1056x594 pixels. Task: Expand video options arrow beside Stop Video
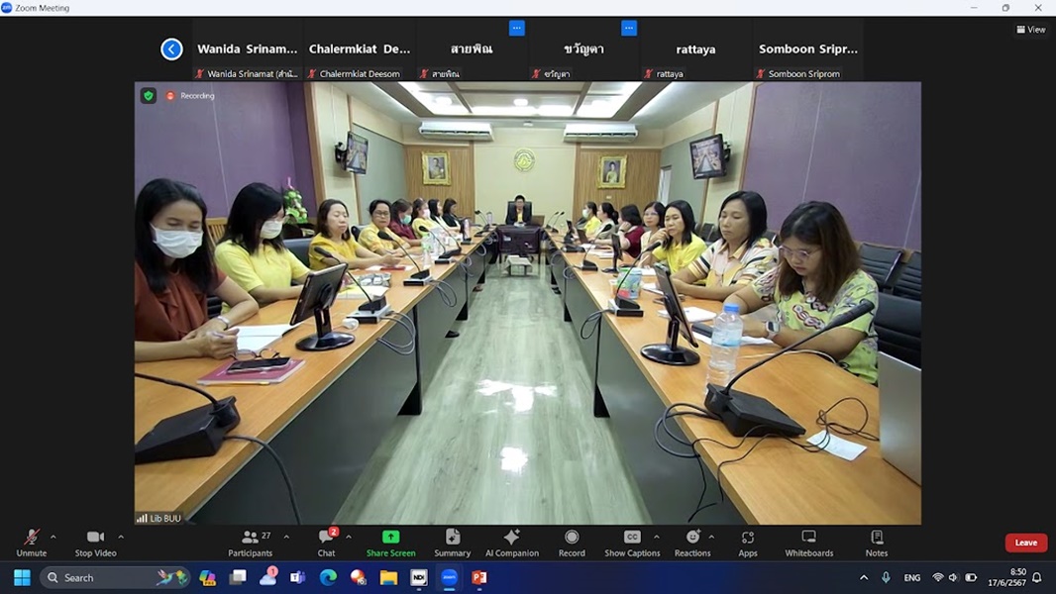[x=121, y=538]
